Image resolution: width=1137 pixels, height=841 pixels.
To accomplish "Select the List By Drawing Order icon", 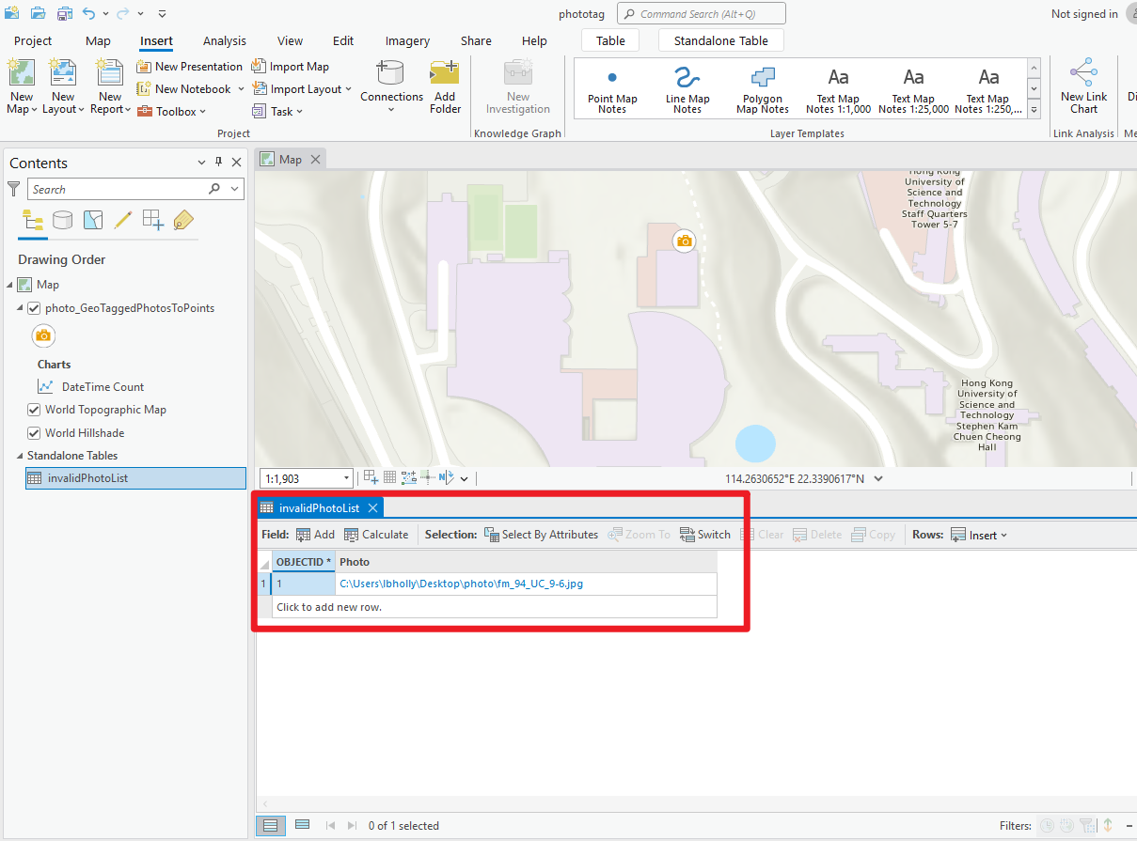I will (33, 220).
